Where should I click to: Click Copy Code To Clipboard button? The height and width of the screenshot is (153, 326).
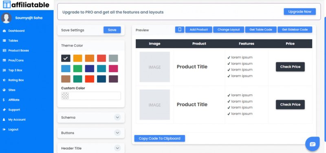pyautogui.click(x=159, y=138)
